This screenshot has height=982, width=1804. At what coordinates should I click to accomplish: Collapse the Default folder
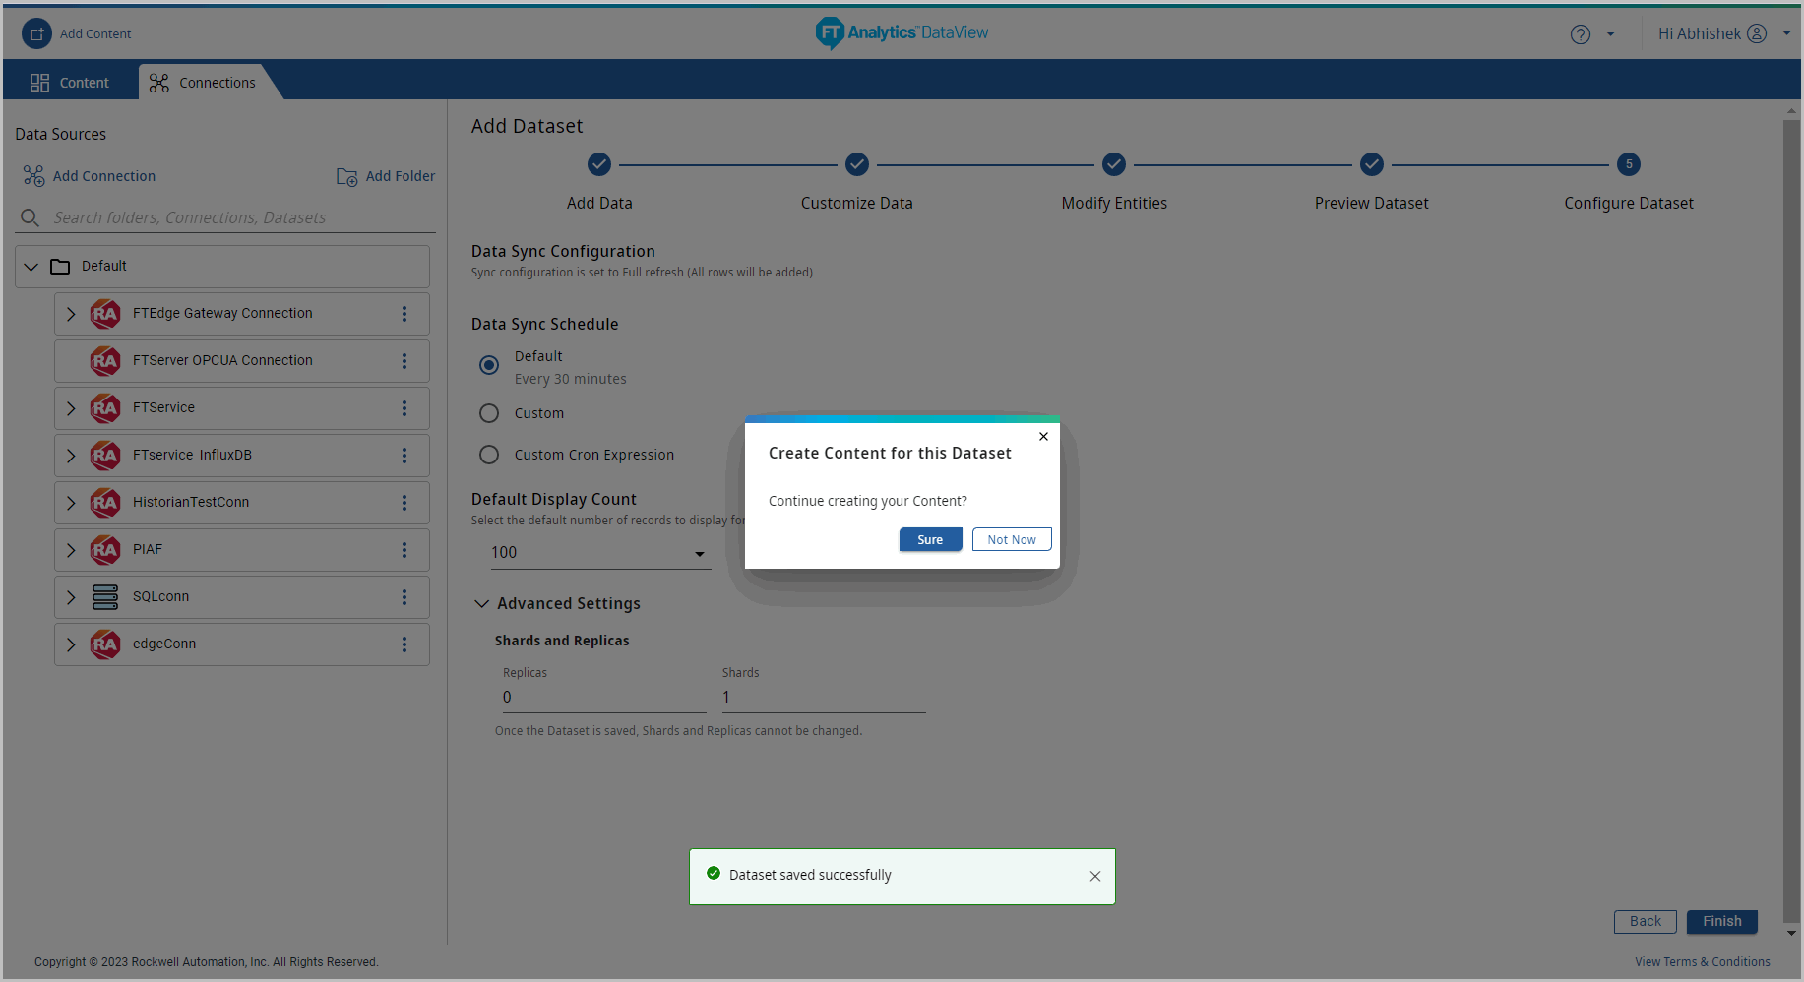[31, 267]
